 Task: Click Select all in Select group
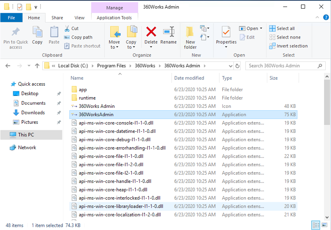(282, 28)
